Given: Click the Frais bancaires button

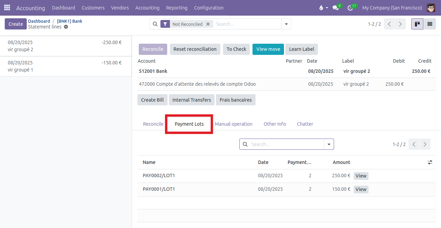Looking at the screenshot, I should (x=236, y=100).
